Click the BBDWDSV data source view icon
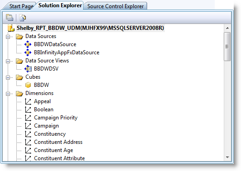This screenshot has width=241, height=171. (28, 69)
